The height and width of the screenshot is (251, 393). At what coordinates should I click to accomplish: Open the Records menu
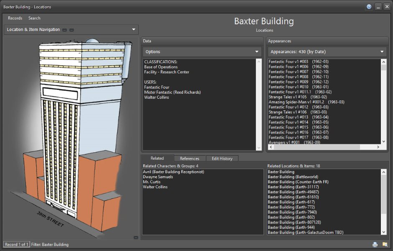15,18
